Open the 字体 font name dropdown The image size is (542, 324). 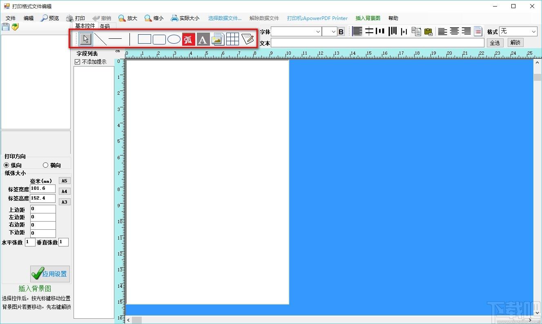click(296, 31)
